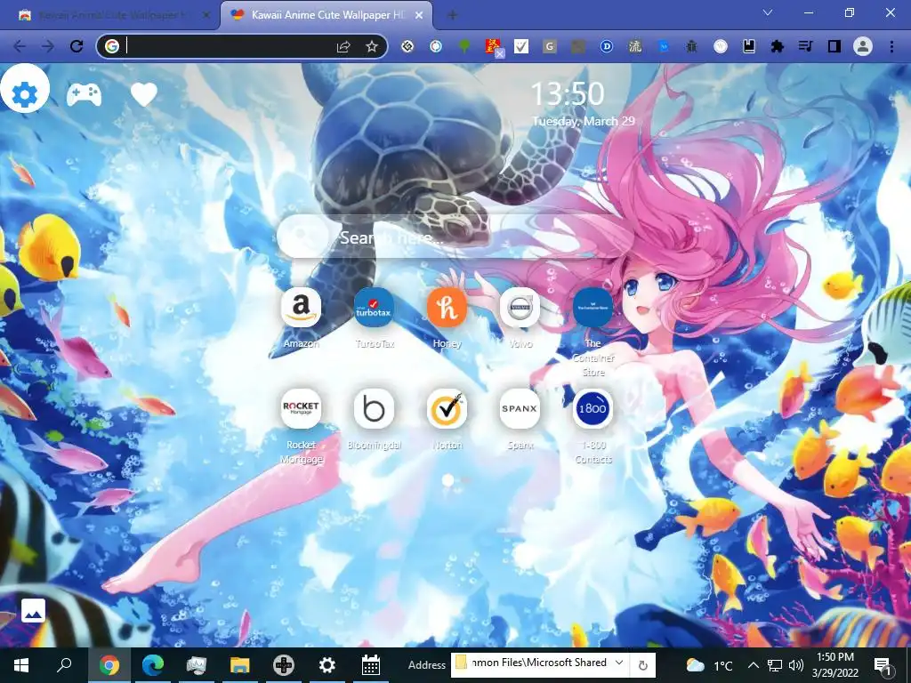Open Settings gear in the taskbar
The height and width of the screenshot is (683, 911).
[x=327, y=665]
